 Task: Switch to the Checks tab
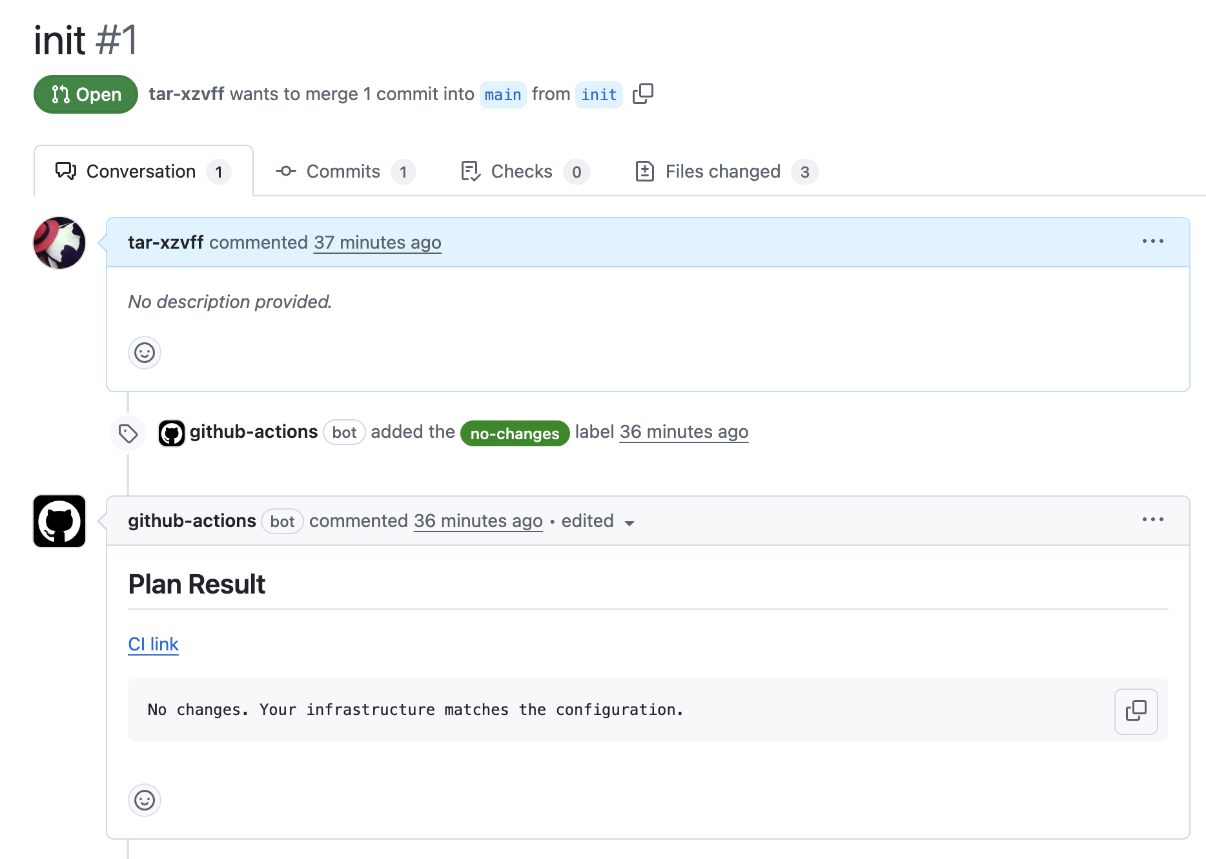pyautogui.click(x=526, y=172)
